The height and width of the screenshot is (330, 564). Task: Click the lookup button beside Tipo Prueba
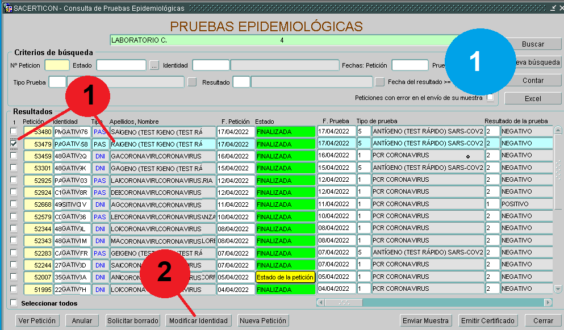tap(192, 82)
